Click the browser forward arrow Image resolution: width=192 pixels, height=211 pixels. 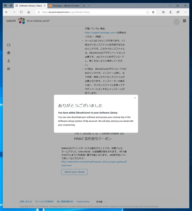click(x=14, y=12)
